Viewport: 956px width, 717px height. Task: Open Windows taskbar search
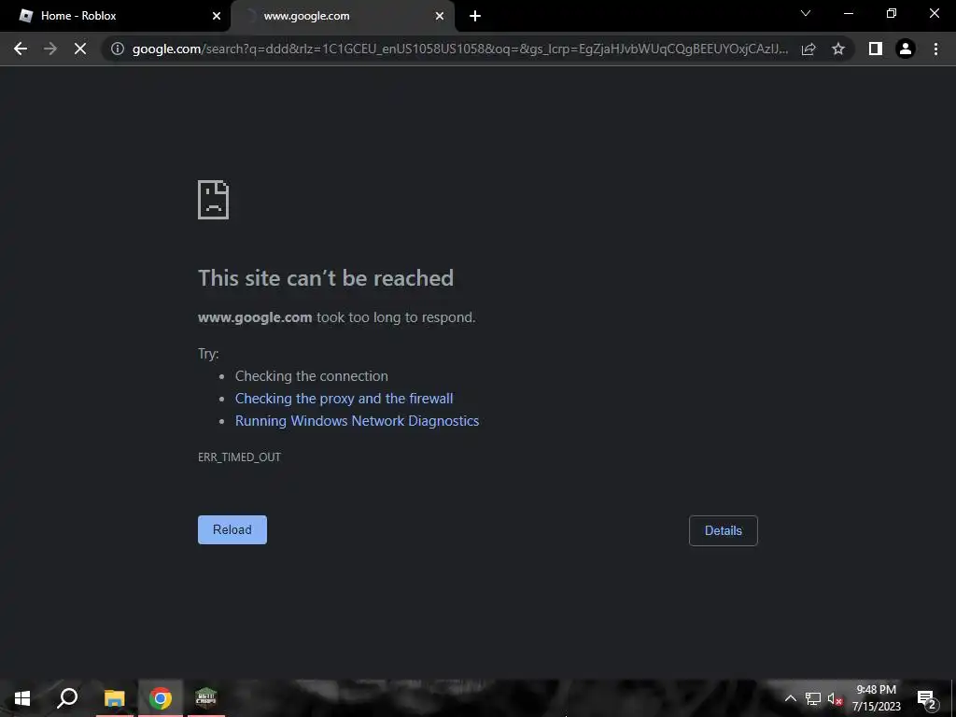pos(67,698)
